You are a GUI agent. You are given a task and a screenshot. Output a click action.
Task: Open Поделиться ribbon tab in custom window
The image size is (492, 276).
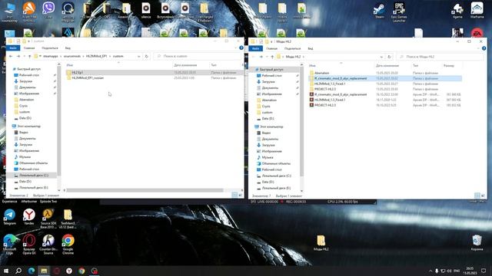49,48
